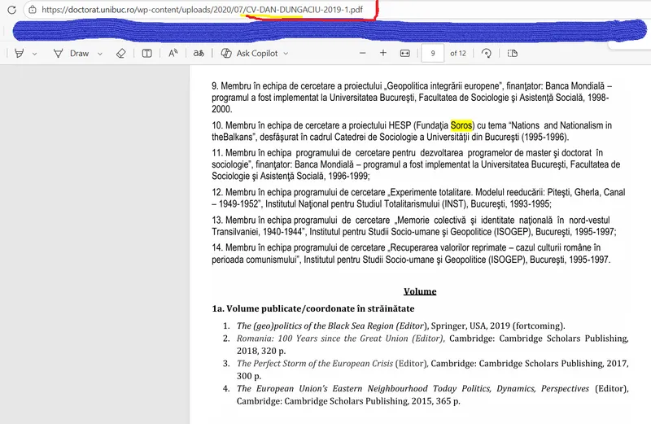View site information lock icon
The width and height of the screenshot is (651, 424).
[x=31, y=10]
